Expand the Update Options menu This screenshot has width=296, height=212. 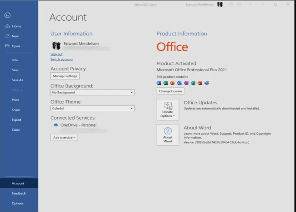(168, 110)
